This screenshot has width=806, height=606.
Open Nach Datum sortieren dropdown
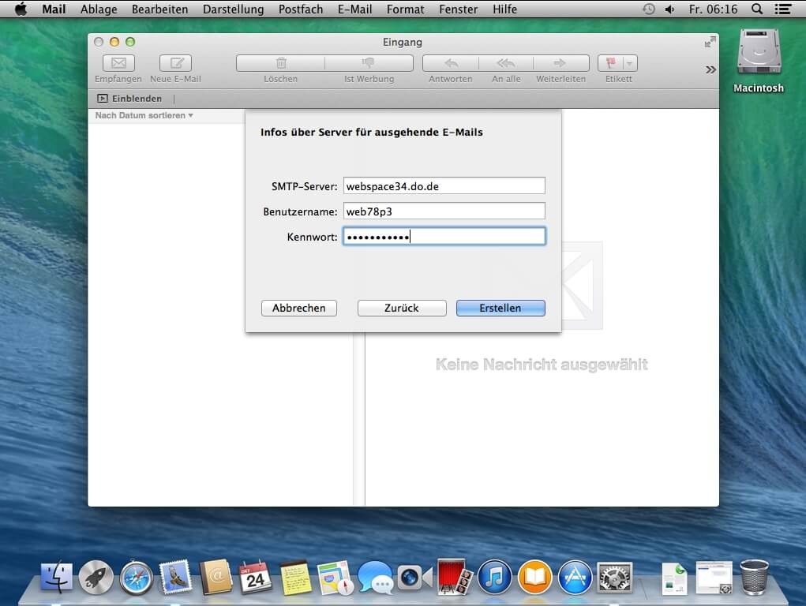coord(144,115)
